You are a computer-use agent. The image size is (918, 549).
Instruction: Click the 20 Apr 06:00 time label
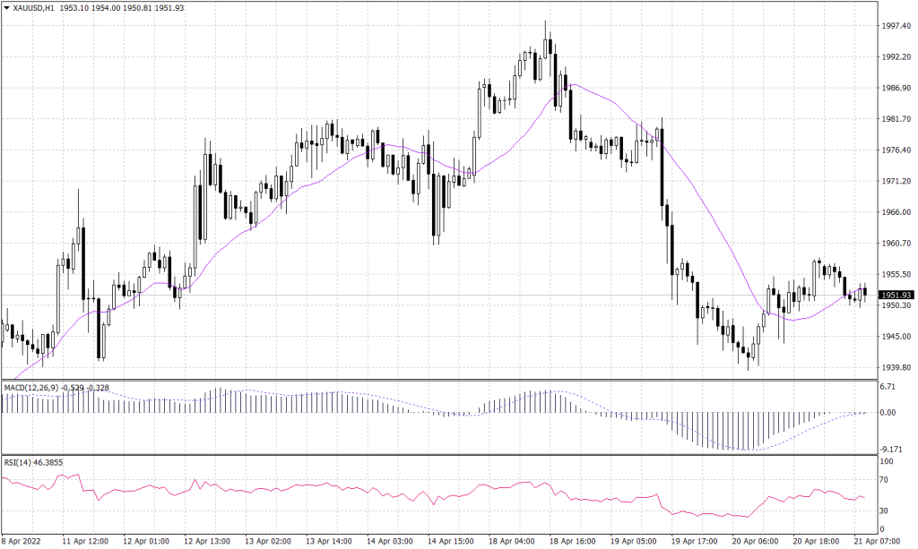[x=755, y=542]
